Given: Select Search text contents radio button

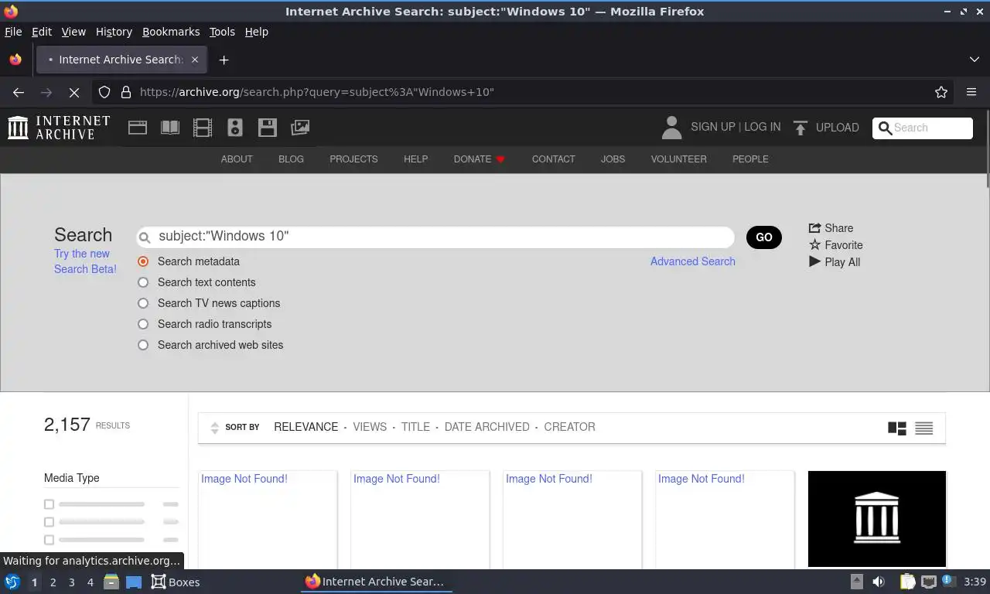Looking at the screenshot, I should pos(143,282).
